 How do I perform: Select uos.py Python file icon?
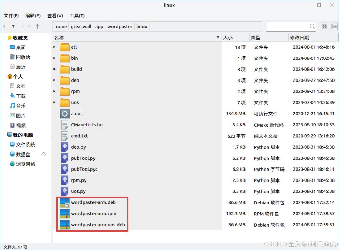(65, 191)
